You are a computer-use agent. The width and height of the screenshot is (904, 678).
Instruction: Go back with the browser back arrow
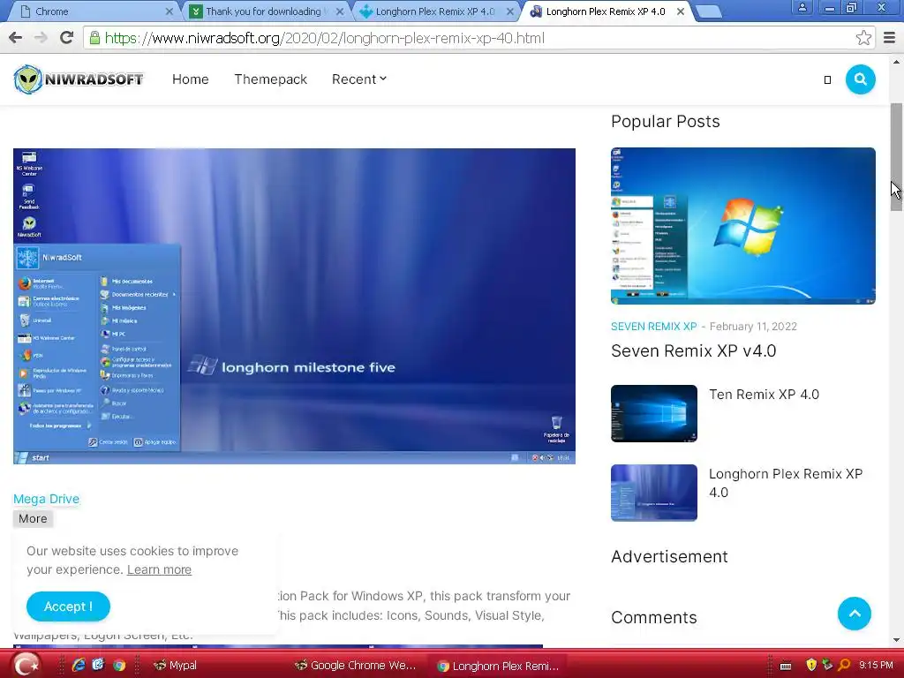pos(16,38)
